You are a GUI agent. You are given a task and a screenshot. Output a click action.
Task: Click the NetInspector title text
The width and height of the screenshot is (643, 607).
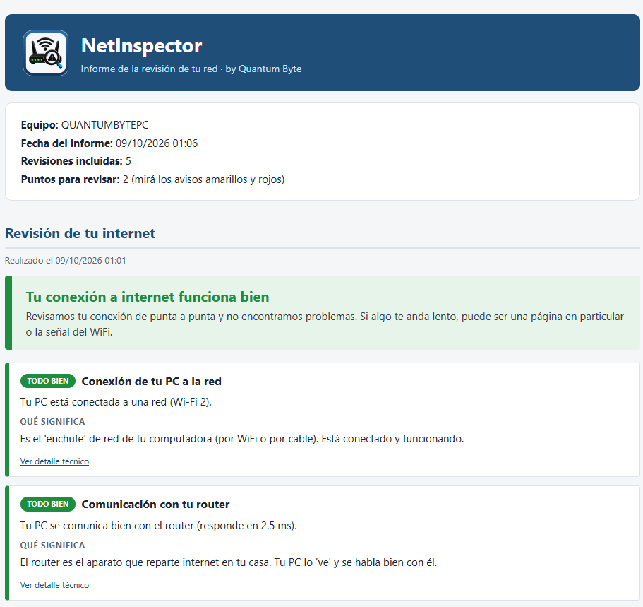coord(141,46)
